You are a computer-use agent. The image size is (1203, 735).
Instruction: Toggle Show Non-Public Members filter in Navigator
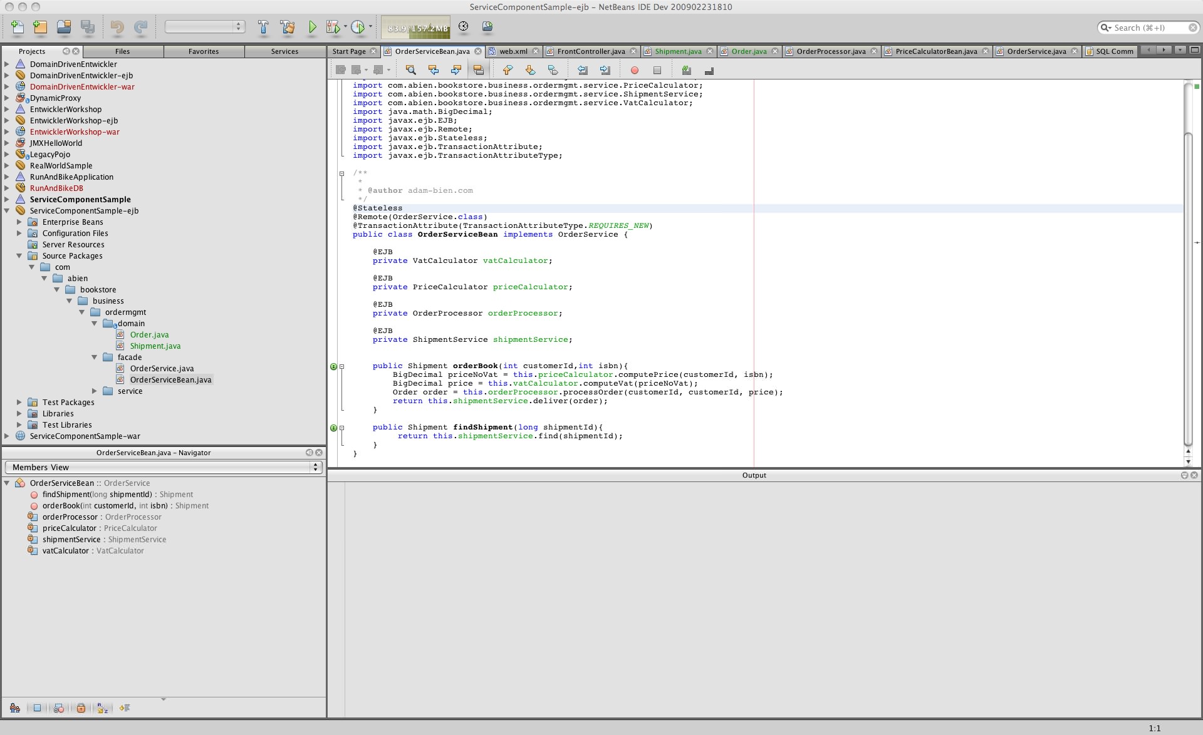pos(81,708)
